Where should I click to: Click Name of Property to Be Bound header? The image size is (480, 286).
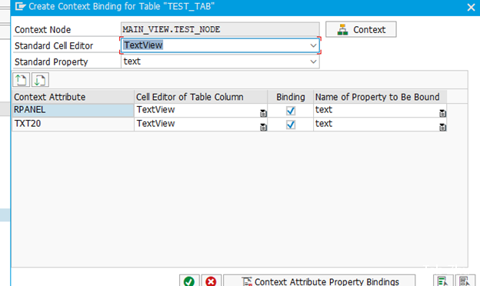380,97
